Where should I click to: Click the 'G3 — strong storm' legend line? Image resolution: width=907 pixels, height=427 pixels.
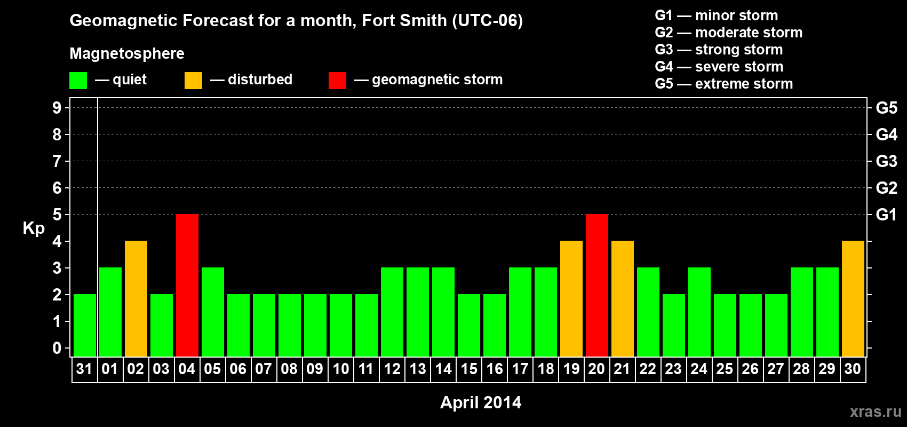(719, 50)
